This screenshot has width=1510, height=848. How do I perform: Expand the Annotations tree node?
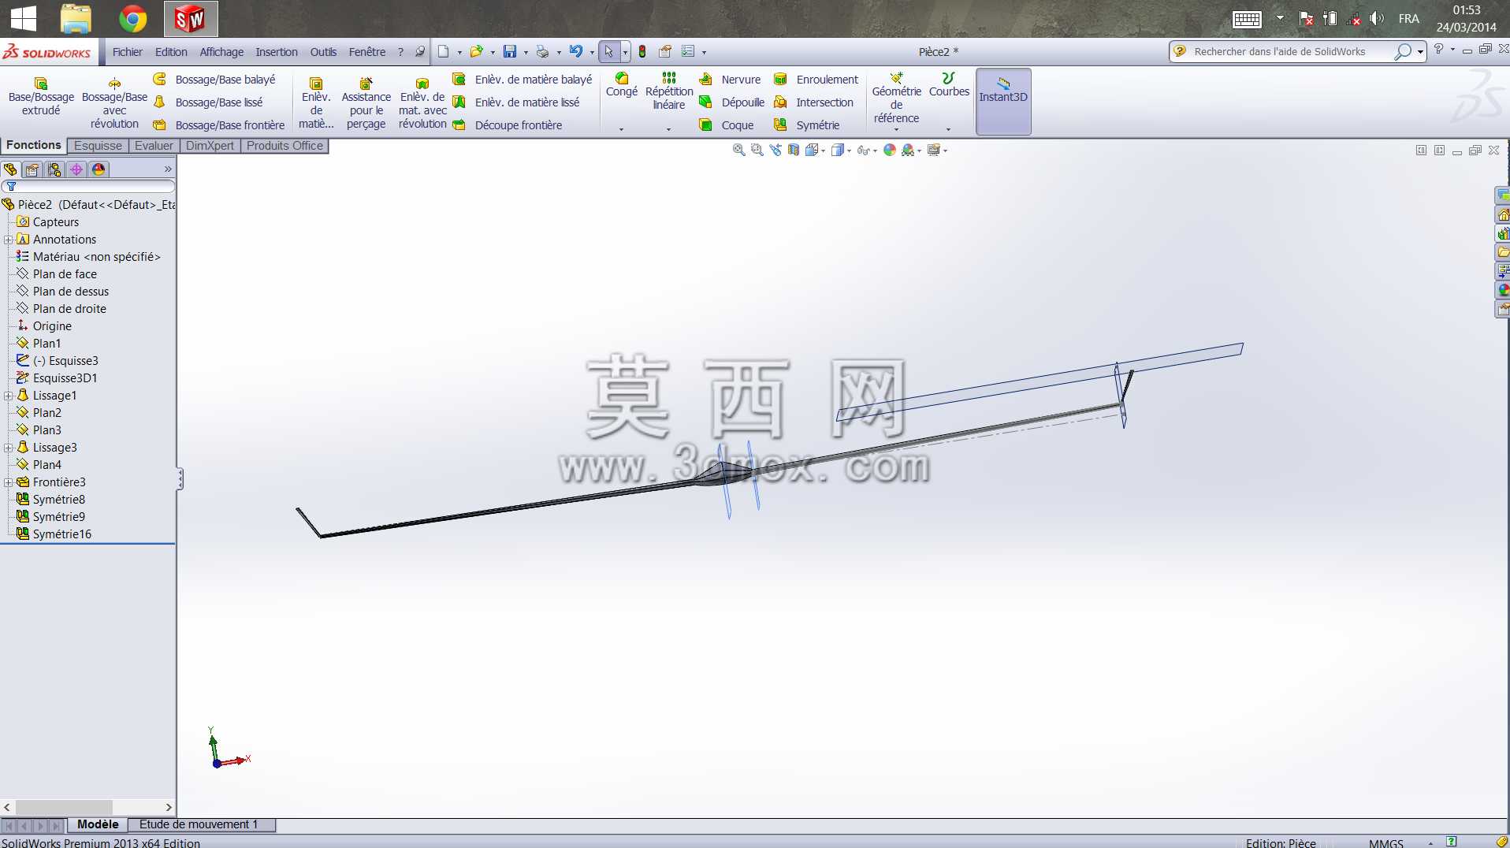click(9, 240)
